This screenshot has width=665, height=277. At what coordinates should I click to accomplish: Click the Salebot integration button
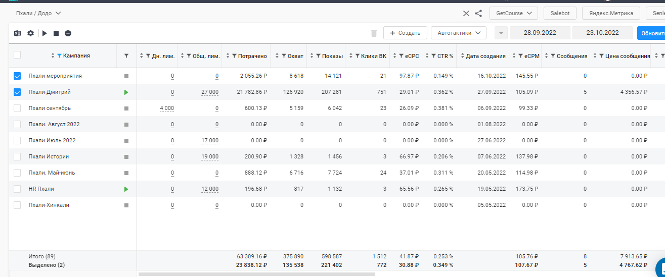pos(560,13)
